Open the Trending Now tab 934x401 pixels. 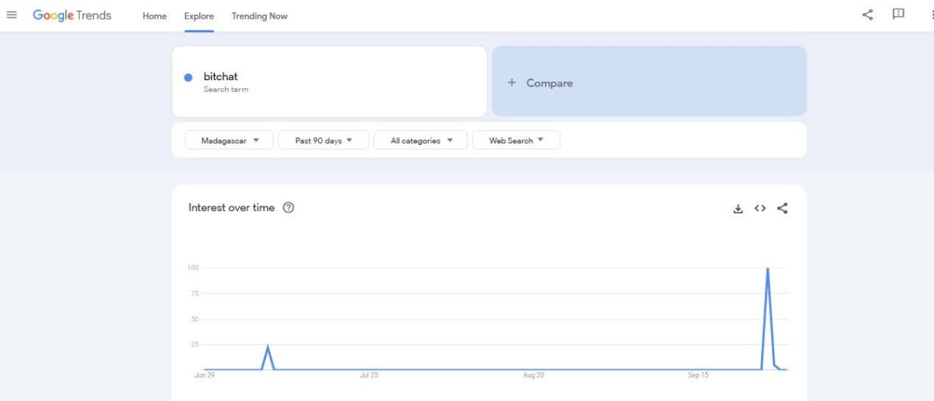[259, 16]
